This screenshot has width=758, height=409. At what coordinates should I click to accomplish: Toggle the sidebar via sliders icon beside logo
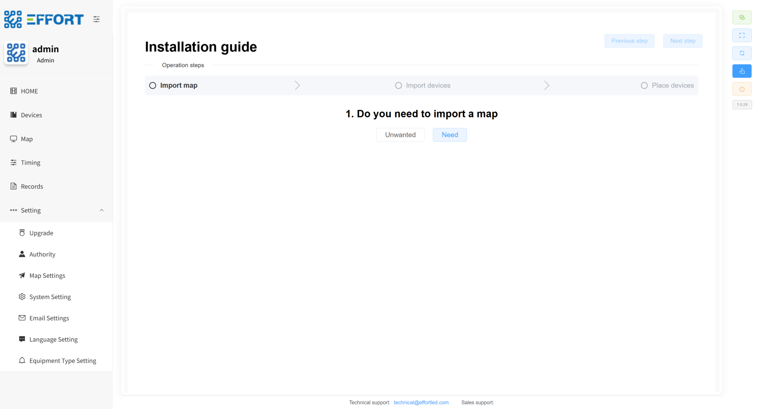coord(97,19)
